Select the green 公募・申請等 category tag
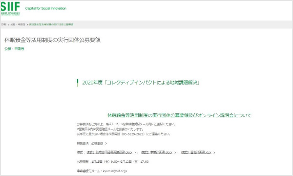The height and width of the screenshot is (176, 293). click(x=14, y=49)
